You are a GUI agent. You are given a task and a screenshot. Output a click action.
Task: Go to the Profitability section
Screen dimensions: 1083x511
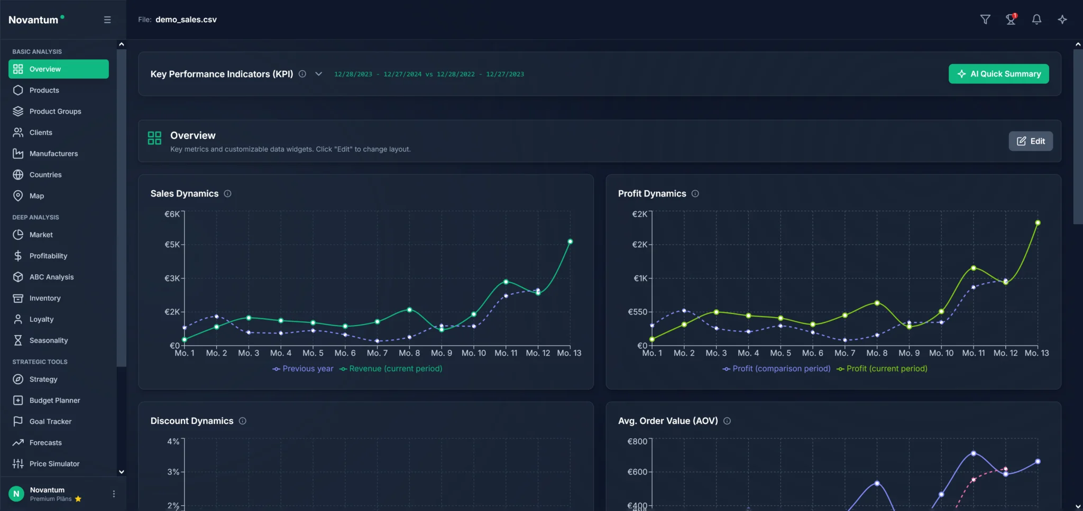coord(48,255)
